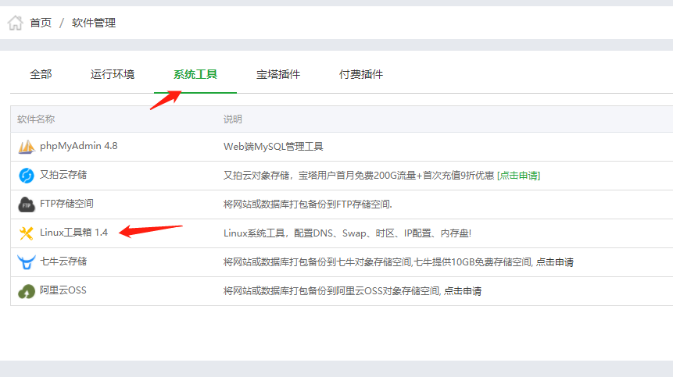This screenshot has height=377, width=673.
Task: Open Linux工具箱 1.4 entry
Action: (73, 233)
